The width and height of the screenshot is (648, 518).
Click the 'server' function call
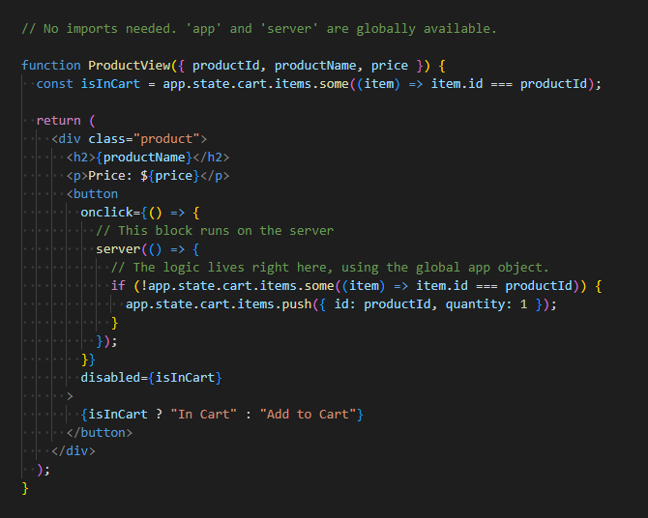tap(117, 249)
